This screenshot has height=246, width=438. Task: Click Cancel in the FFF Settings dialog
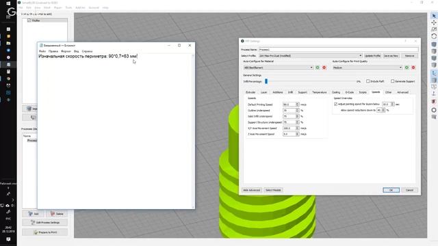click(409, 190)
